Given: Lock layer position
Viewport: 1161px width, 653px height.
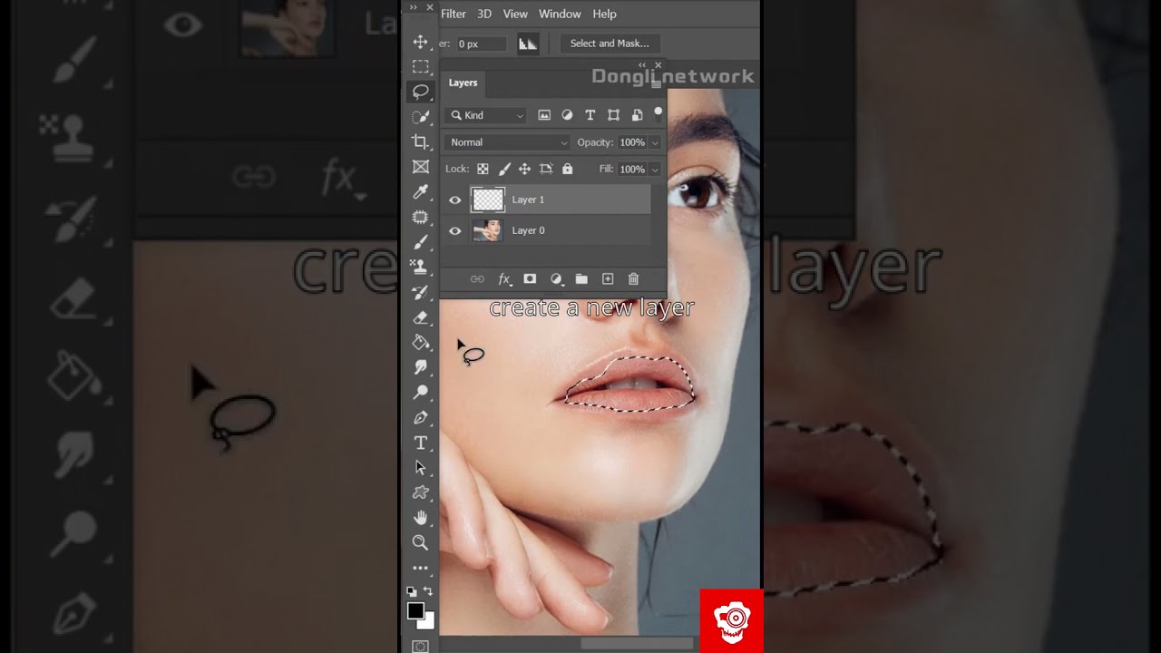Looking at the screenshot, I should (x=524, y=169).
